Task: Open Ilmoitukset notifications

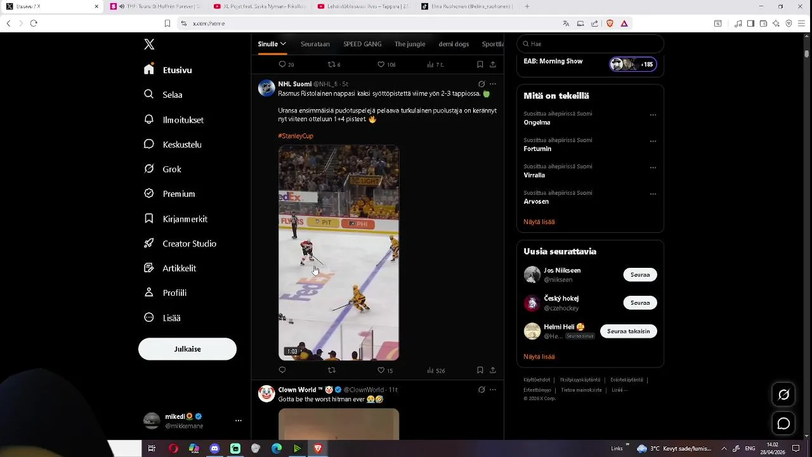Action: [174, 119]
